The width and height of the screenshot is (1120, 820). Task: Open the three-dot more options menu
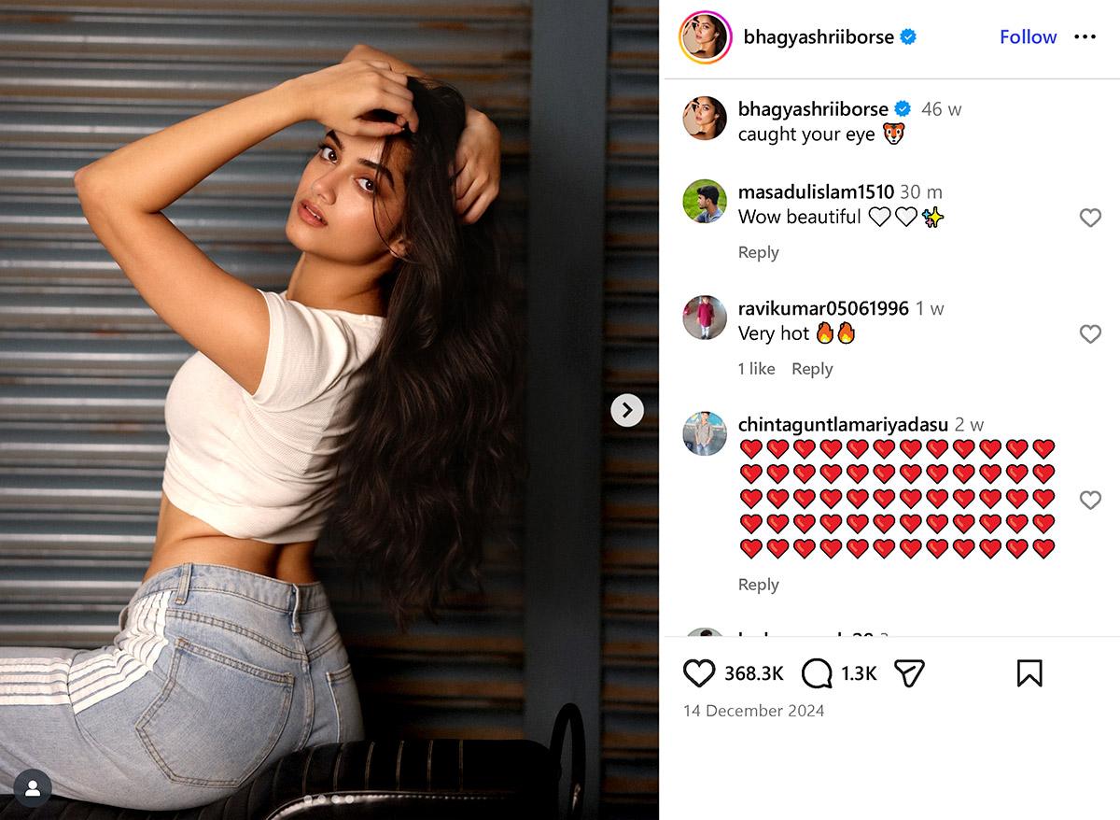coord(1085,36)
